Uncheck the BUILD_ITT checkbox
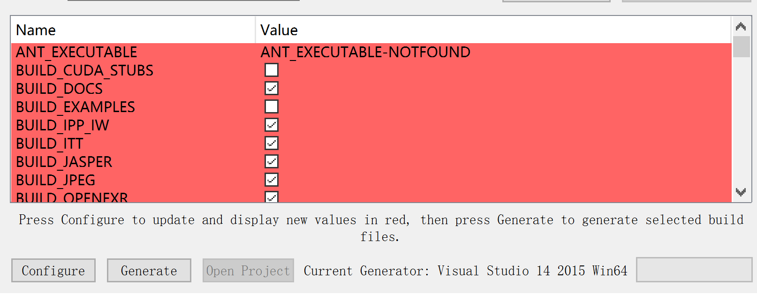 click(272, 143)
